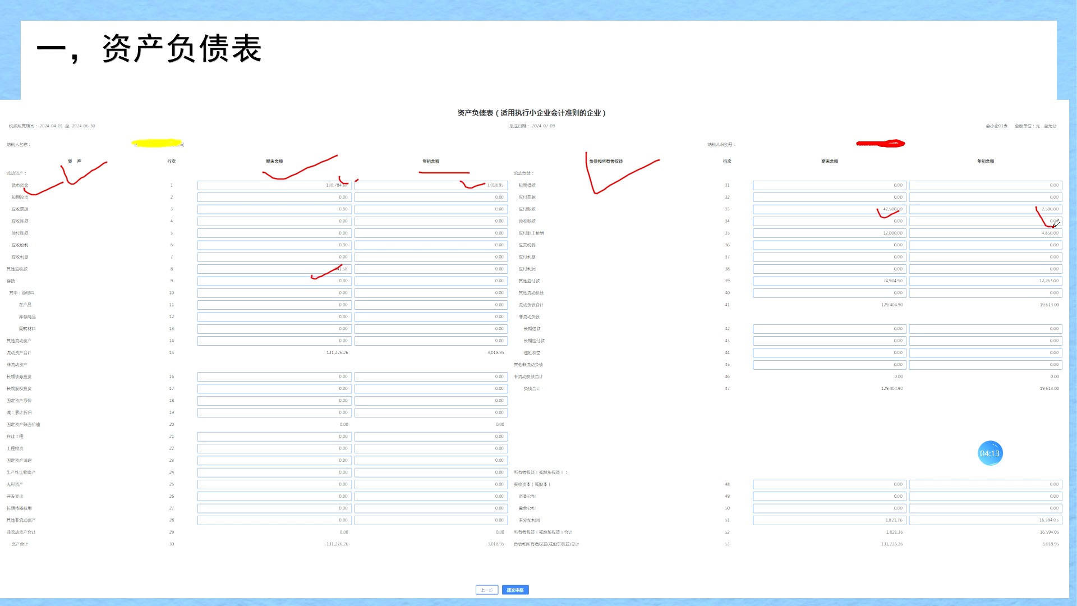Click row 13 周转材料 年初余额 field
Viewport: 1077px width, 606px height.
431,329
